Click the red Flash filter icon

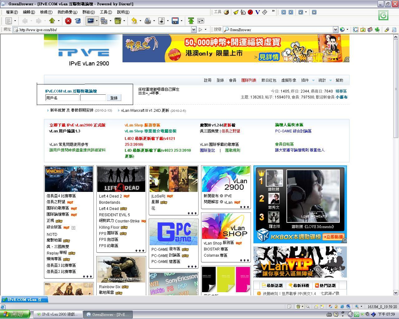pos(250,12)
